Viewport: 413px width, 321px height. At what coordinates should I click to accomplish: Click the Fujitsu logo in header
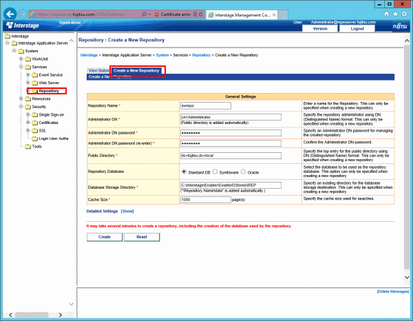(400, 26)
